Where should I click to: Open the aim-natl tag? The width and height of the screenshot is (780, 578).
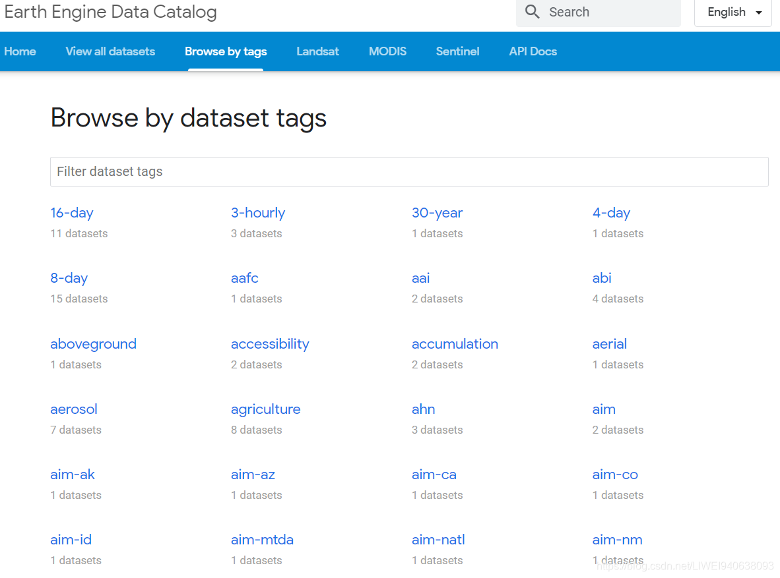pos(438,539)
